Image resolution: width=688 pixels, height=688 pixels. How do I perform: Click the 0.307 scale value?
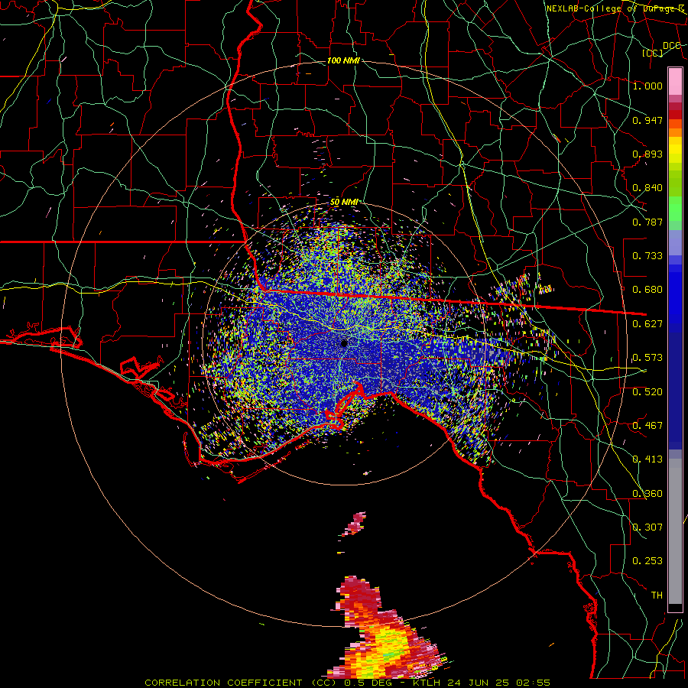[x=647, y=527]
